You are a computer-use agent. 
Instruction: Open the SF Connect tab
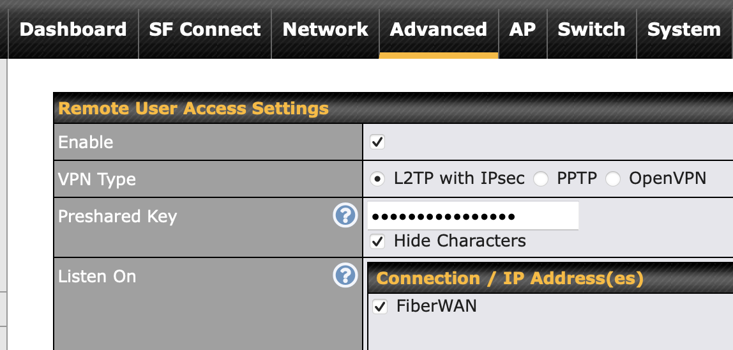(205, 29)
